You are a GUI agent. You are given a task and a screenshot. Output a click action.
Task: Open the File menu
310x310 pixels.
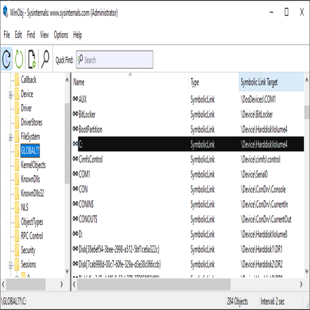pos(7,35)
